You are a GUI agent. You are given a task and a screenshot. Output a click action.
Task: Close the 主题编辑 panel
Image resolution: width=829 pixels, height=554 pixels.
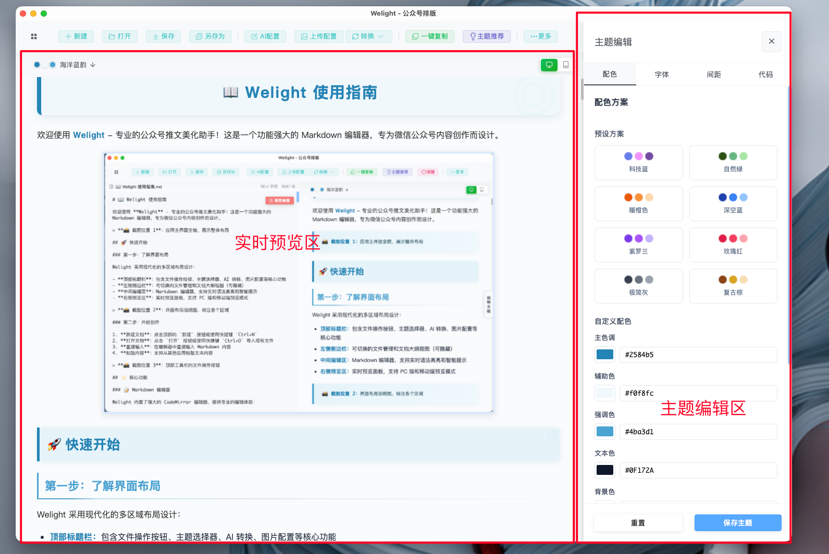click(772, 42)
